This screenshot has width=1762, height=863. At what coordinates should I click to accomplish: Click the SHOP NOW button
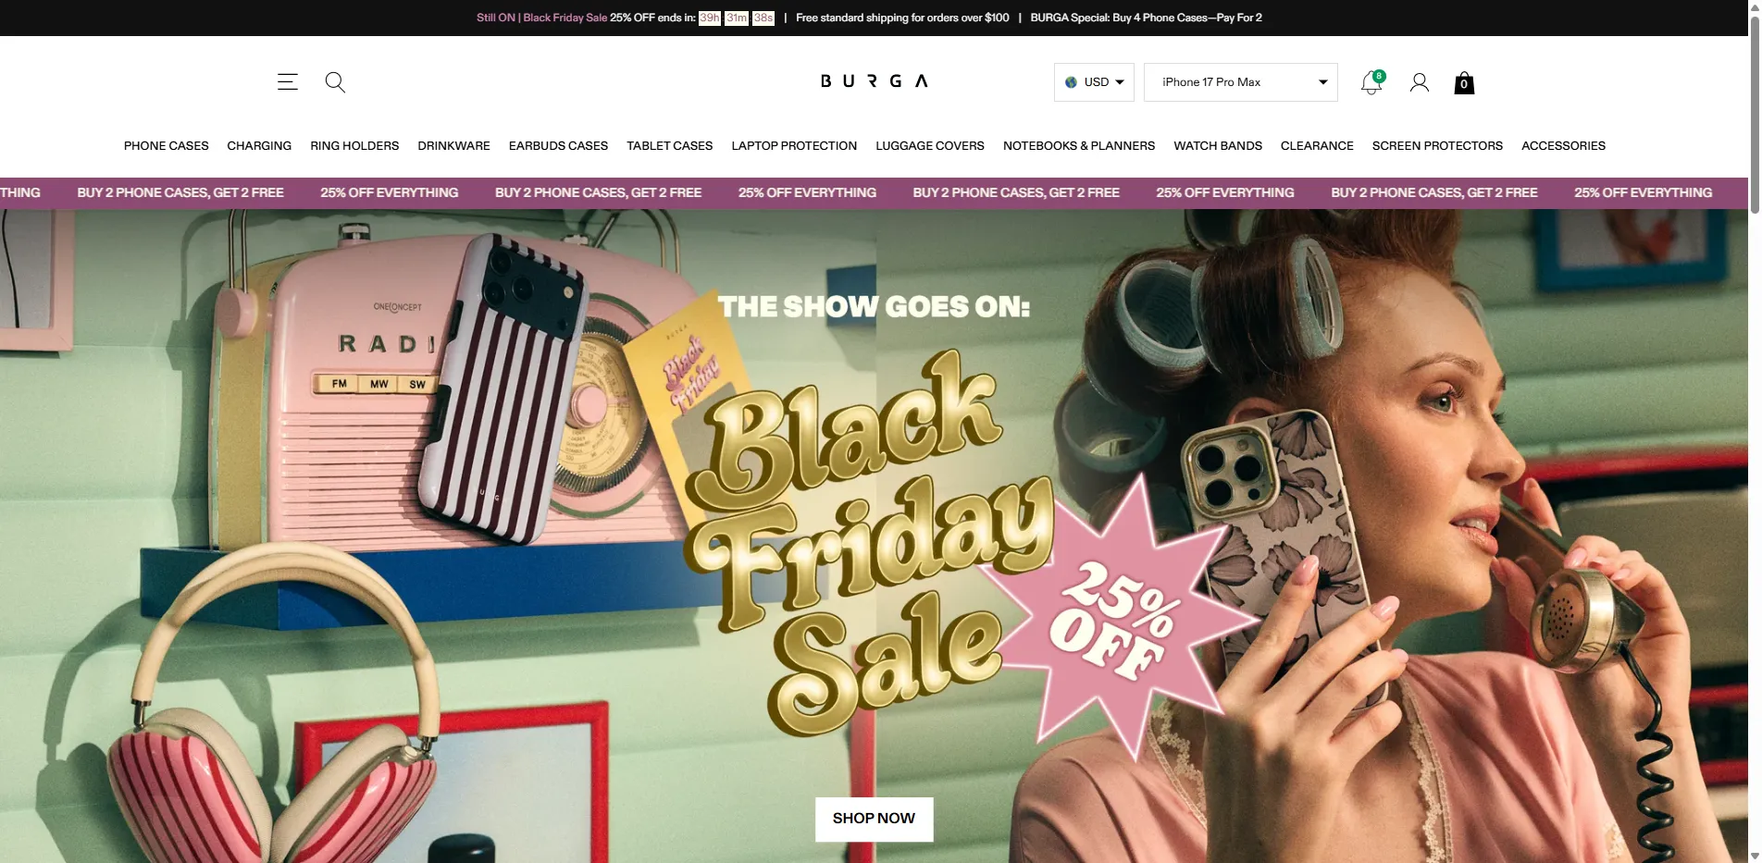click(x=874, y=819)
